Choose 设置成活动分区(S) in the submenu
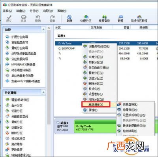Screen dimensions: 158x157 (135, 115)
